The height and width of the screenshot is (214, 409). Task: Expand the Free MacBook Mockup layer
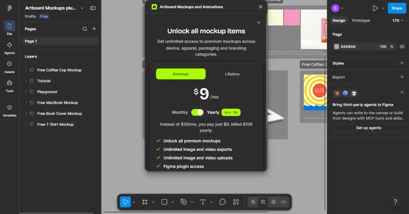click(x=26, y=103)
